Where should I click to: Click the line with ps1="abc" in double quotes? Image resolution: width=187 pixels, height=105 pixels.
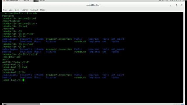click(18, 34)
